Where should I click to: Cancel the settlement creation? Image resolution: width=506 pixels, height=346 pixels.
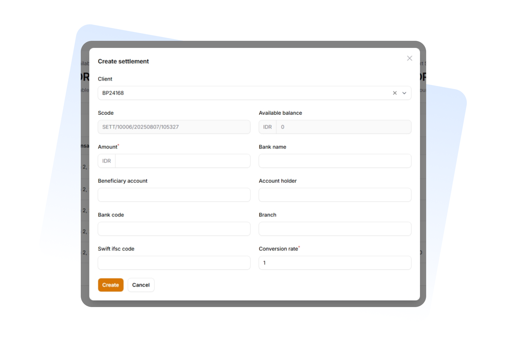click(141, 285)
